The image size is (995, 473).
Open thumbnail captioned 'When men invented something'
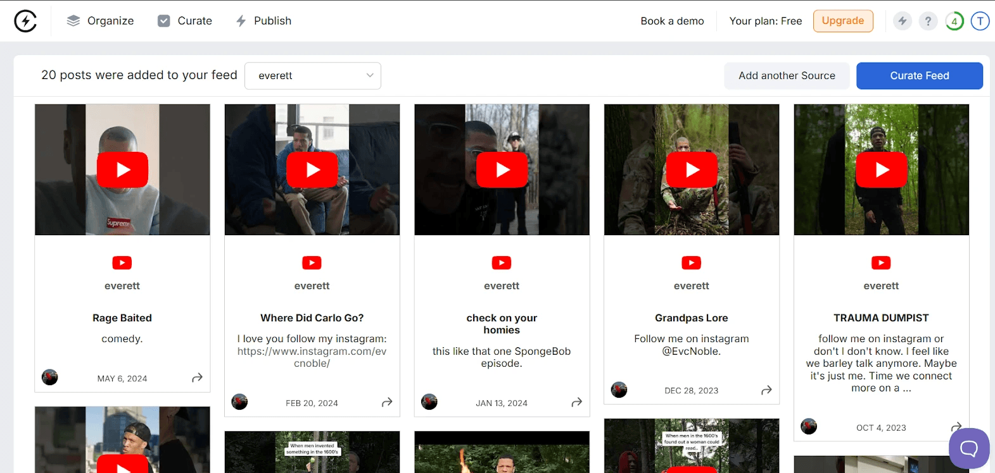click(x=312, y=452)
